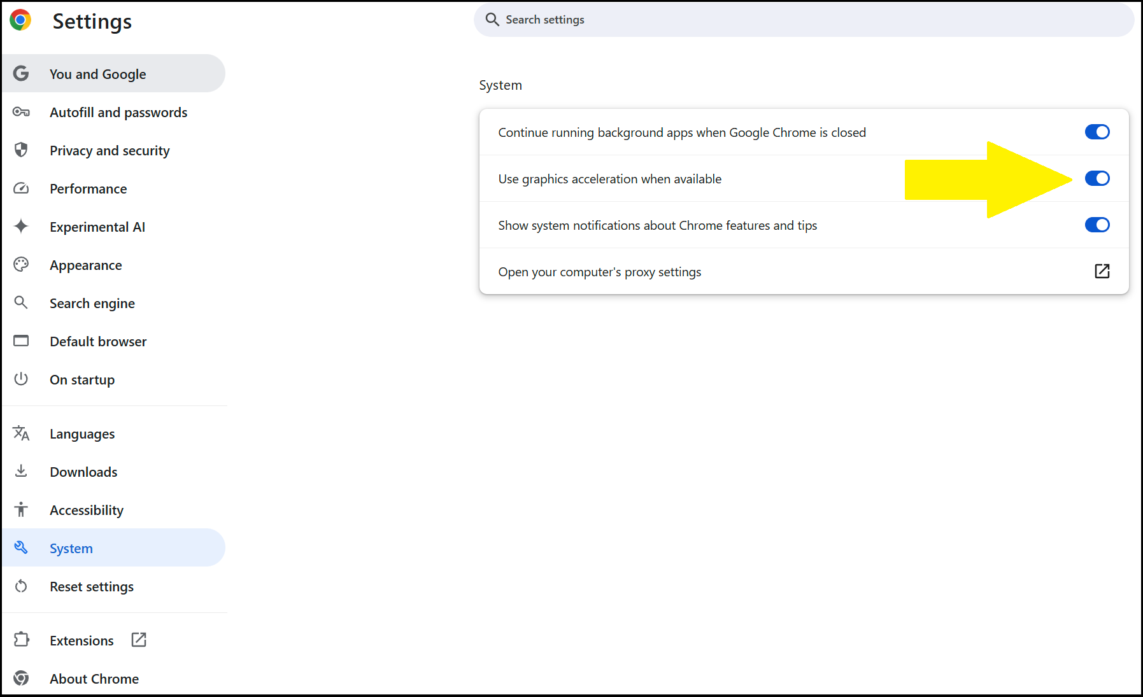Click the Search settings input field
Screen dimensions: 1143x697
click(804, 20)
